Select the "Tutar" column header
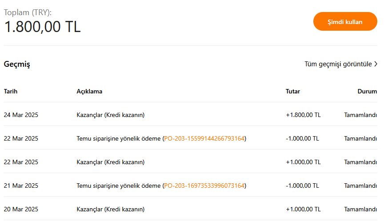Viewport: 392px width, 222px height. [x=292, y=92]
